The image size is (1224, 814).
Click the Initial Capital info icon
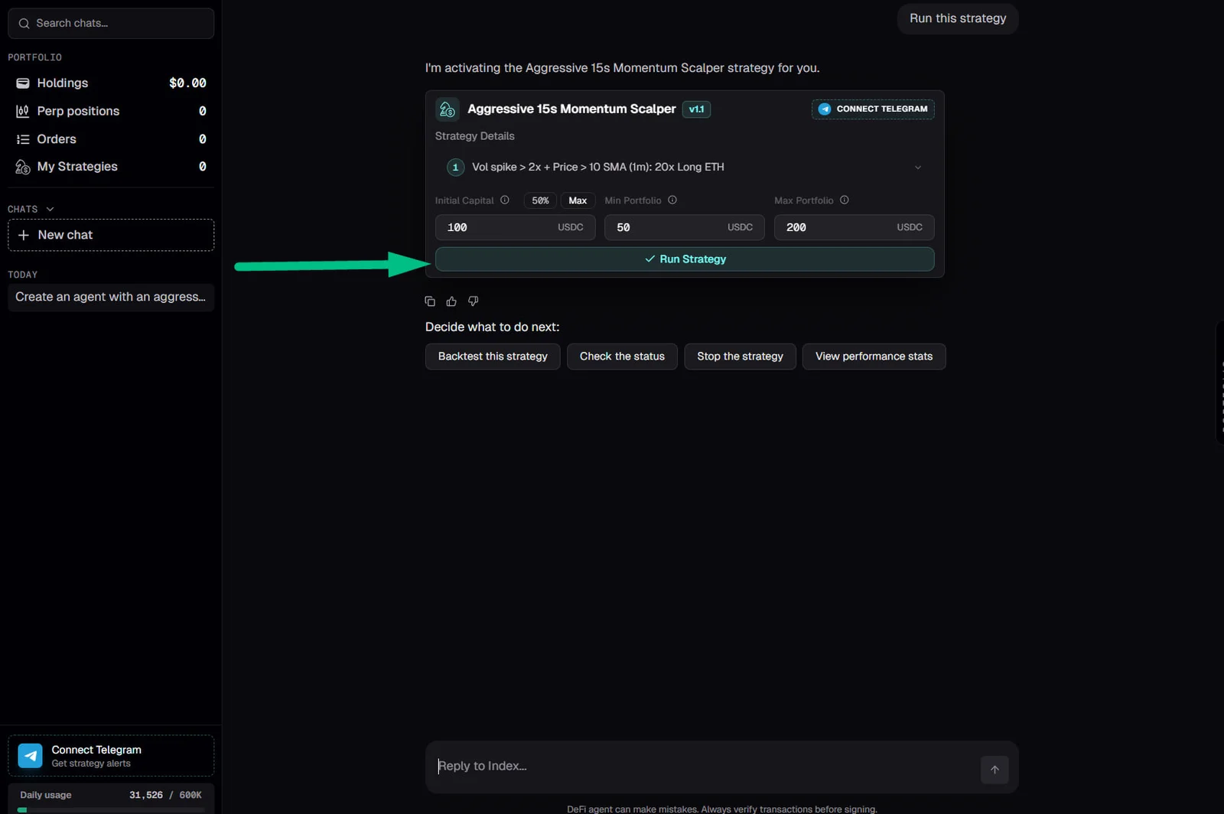tap(505, 200)
